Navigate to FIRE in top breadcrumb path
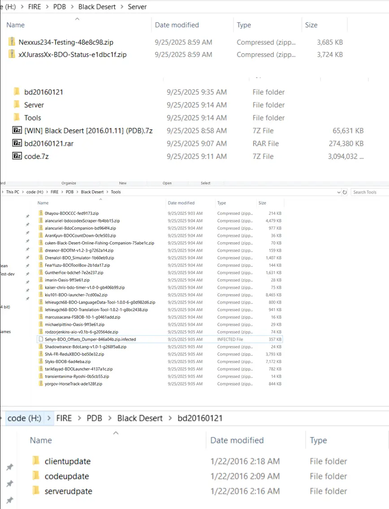This screenshot has width=389, height=509. click(x=35, y=7)
